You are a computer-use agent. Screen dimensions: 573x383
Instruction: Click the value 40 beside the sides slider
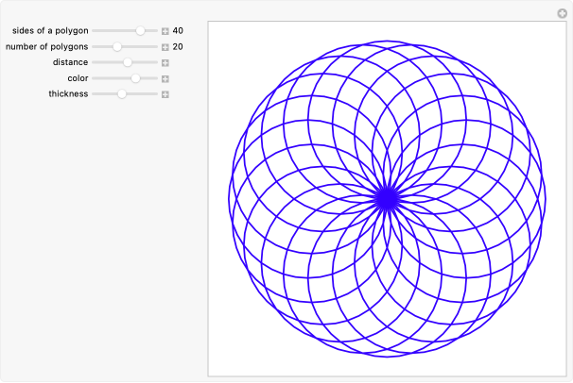(178, 30)
